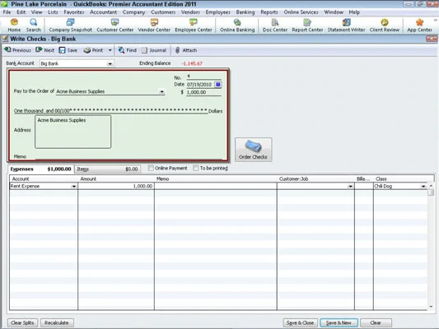Open the Banking menu

[x=245, y=12]
